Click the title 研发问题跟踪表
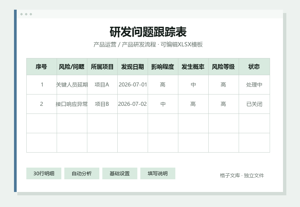300x207 pixels. pos(148,32)
